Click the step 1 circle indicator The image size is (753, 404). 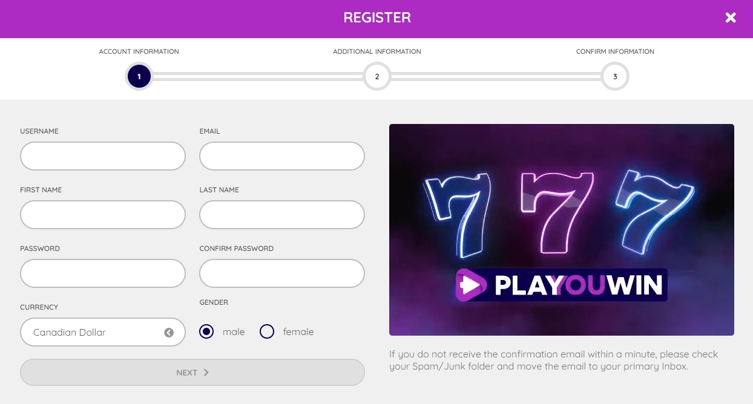139,77
